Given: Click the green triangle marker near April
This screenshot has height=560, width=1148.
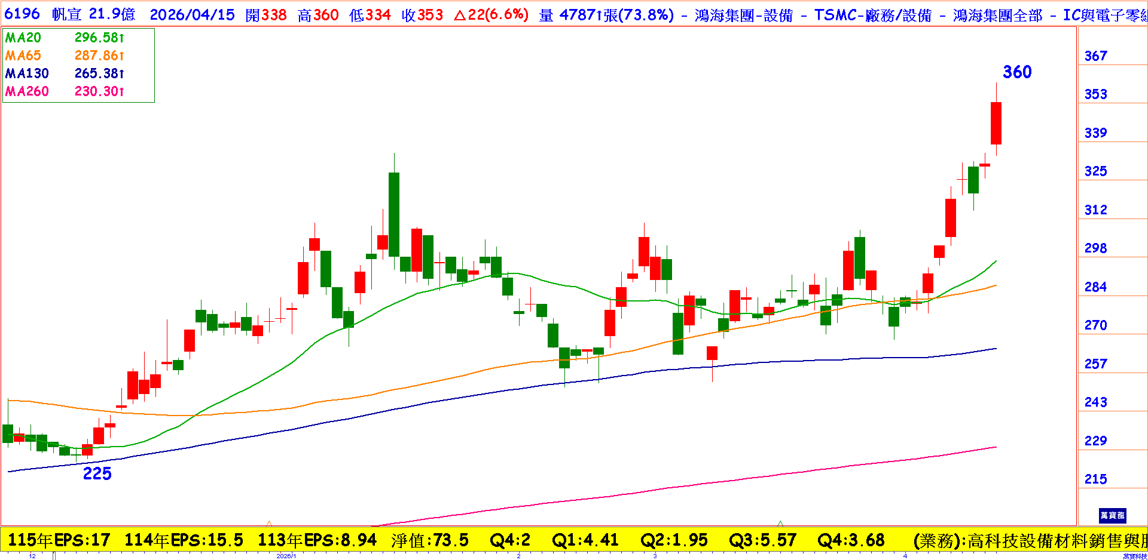Looking at the screenshot, I should 780,523.
